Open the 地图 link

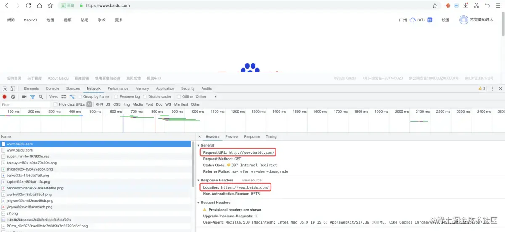coord(50,20)
